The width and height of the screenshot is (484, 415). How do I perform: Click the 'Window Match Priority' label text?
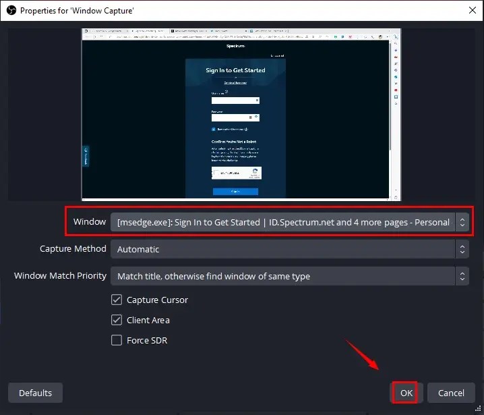tap(60, 275)
